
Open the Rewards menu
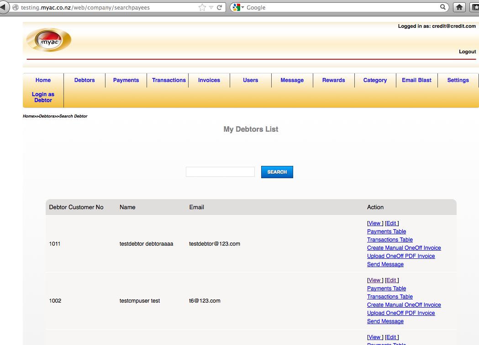[334, 80]
